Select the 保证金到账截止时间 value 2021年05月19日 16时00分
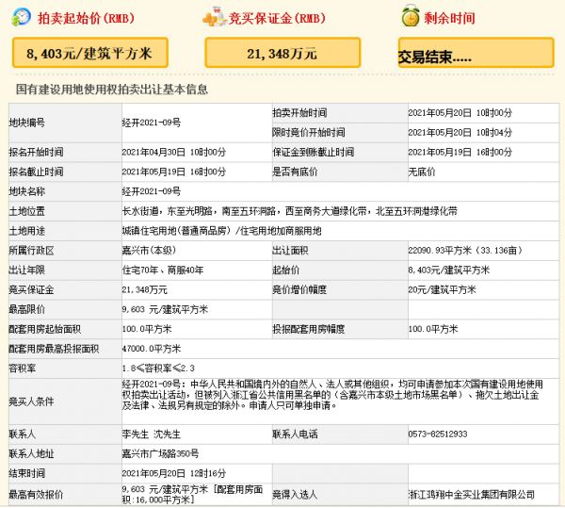 pyautogui.click(x=460, y=152)
